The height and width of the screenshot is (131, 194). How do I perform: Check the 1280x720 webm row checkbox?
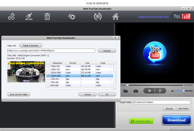point(48,66)
